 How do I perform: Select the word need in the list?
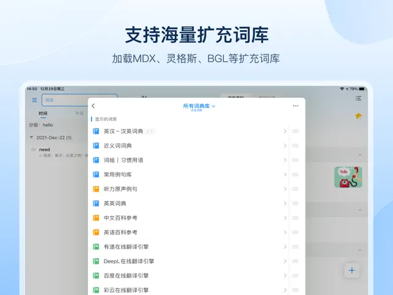(x=45, y=149)
